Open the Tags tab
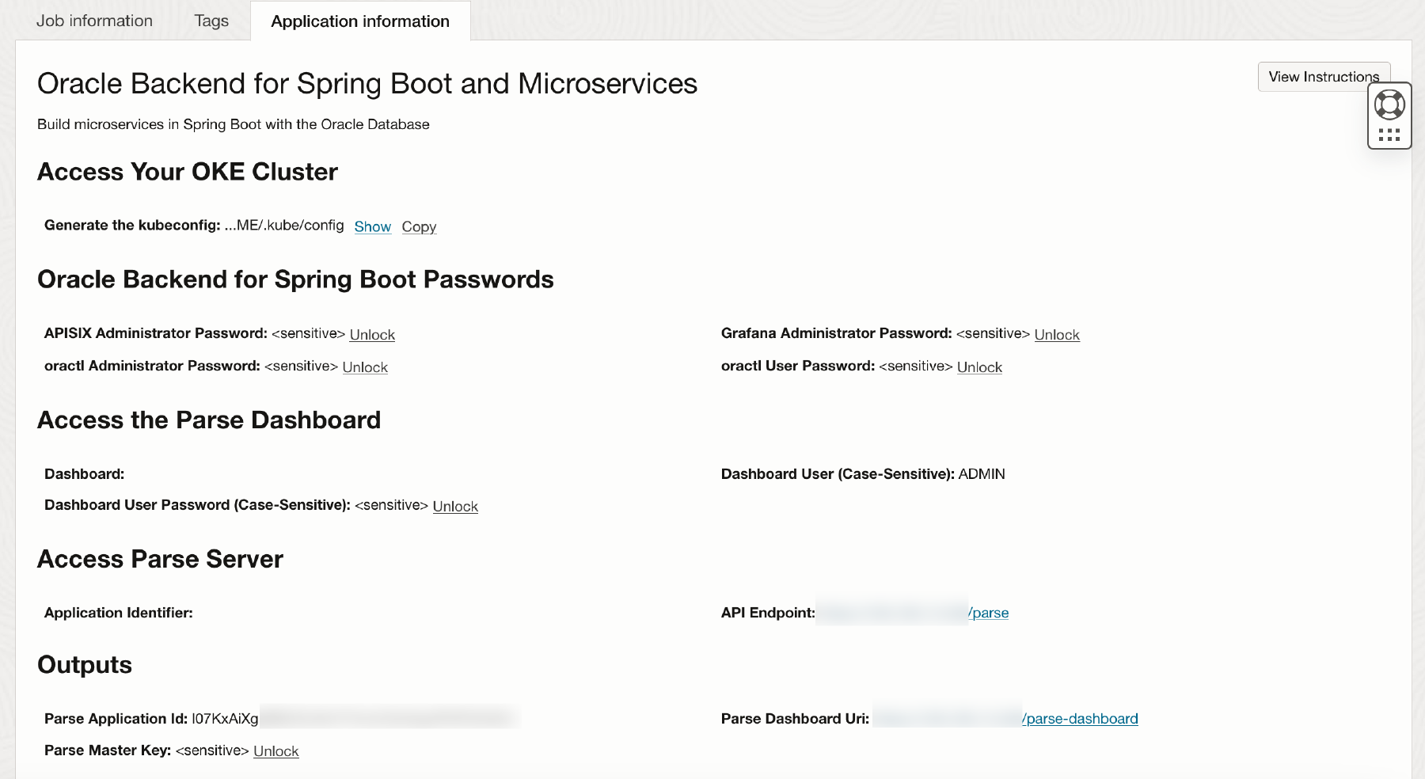The height and width of the screenshot is (779, 1425). tap(211, 21)
